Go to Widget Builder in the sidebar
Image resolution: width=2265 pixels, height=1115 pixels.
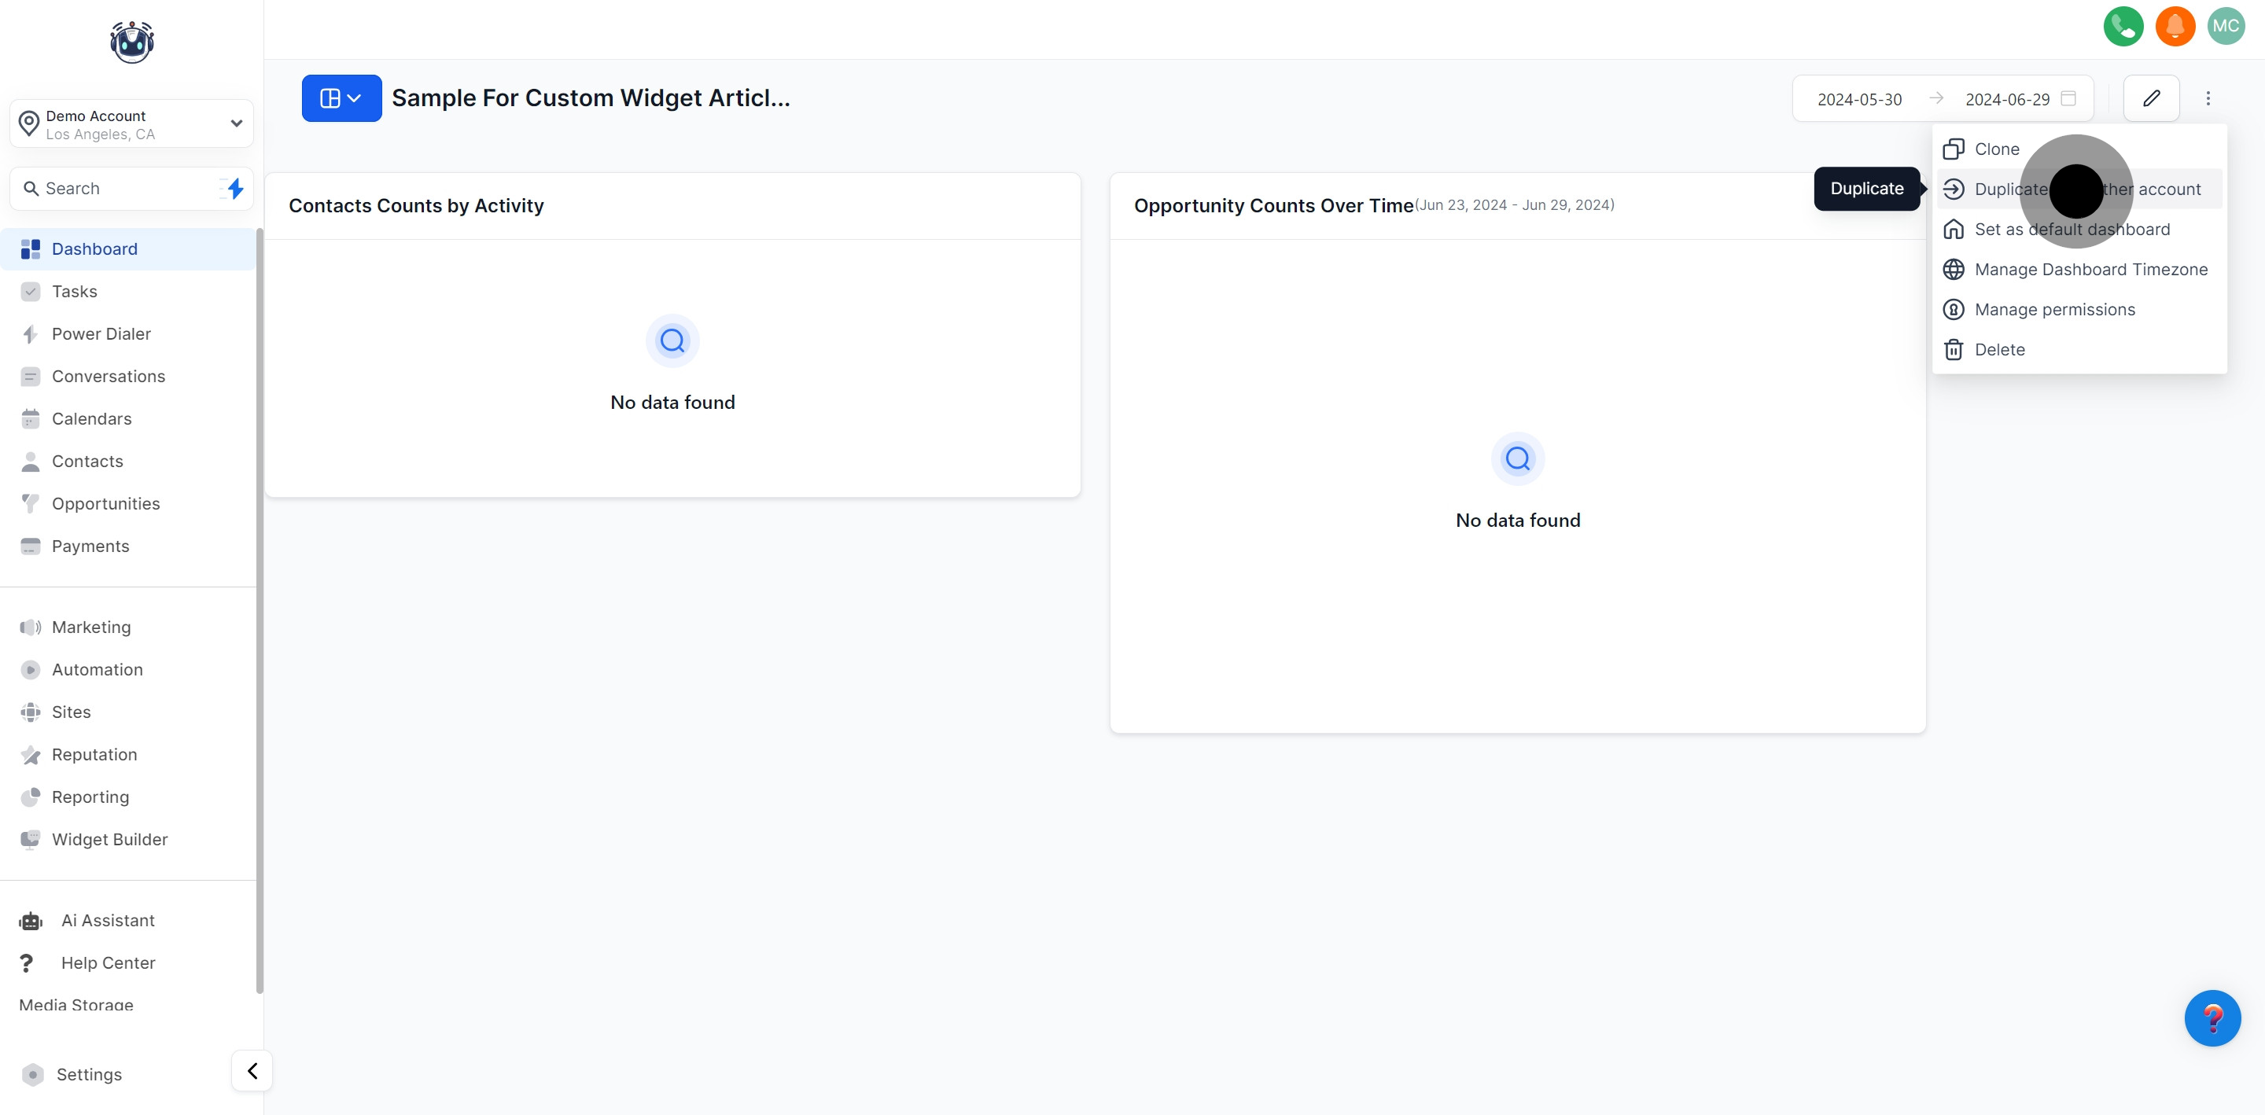[109, 840]
